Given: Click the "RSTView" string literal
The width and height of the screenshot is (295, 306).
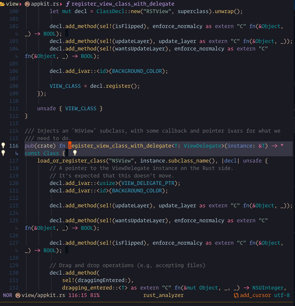Looking at the screenshot, I should point(157,11).
